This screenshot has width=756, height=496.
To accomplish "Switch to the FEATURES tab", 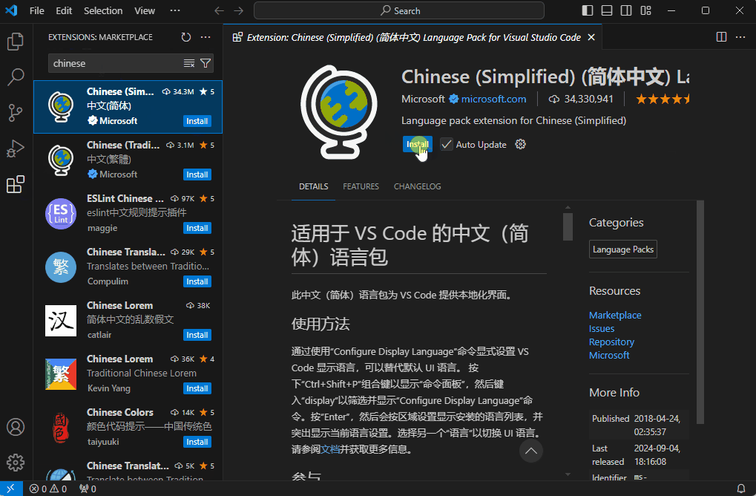I will [361, 186].
